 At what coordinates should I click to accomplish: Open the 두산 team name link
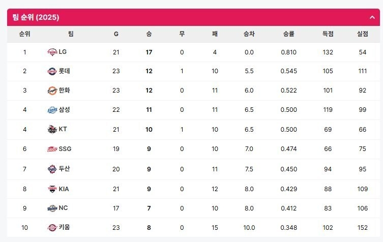tap(64, 168)
